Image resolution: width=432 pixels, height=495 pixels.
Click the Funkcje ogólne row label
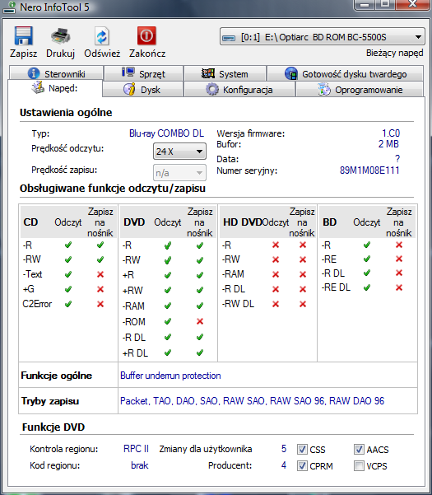coord(57,376)
